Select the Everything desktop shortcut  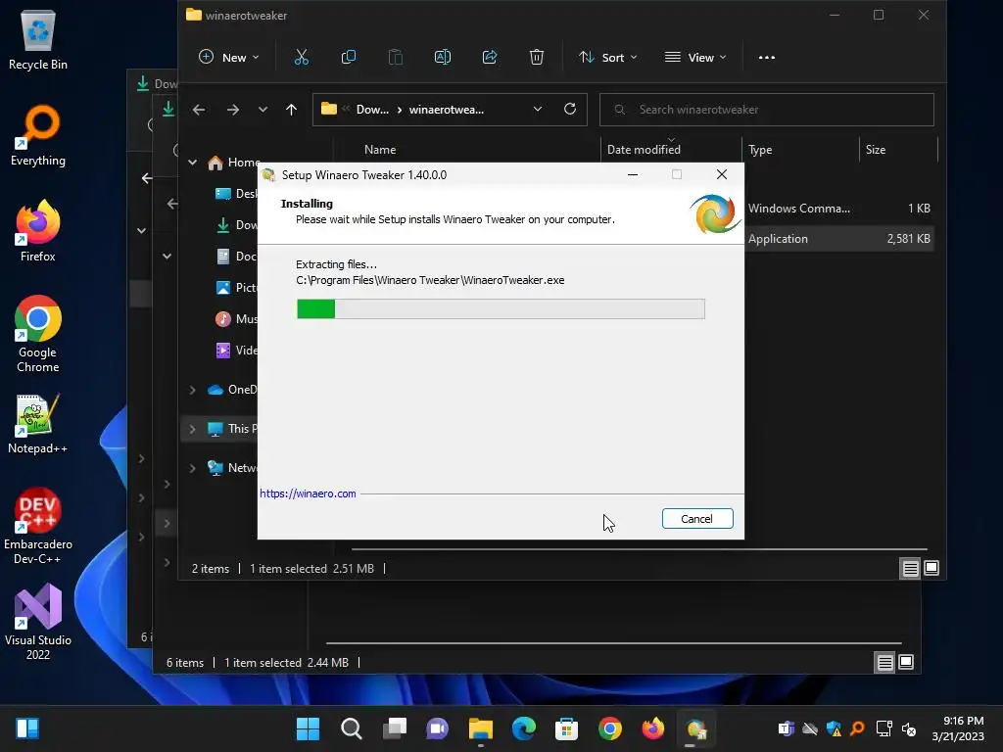pyautogui.click(x=38, y=135)
